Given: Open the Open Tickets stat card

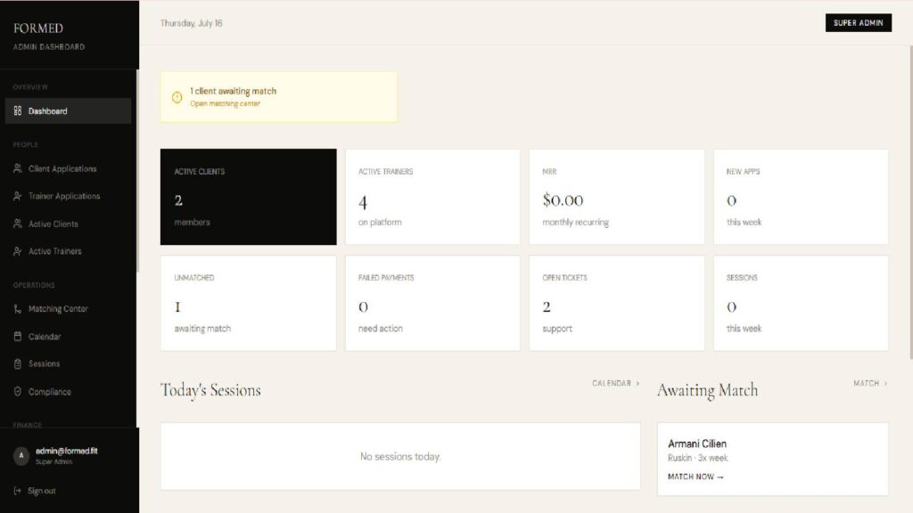Looking at the screenshot, I should point(617,303).
